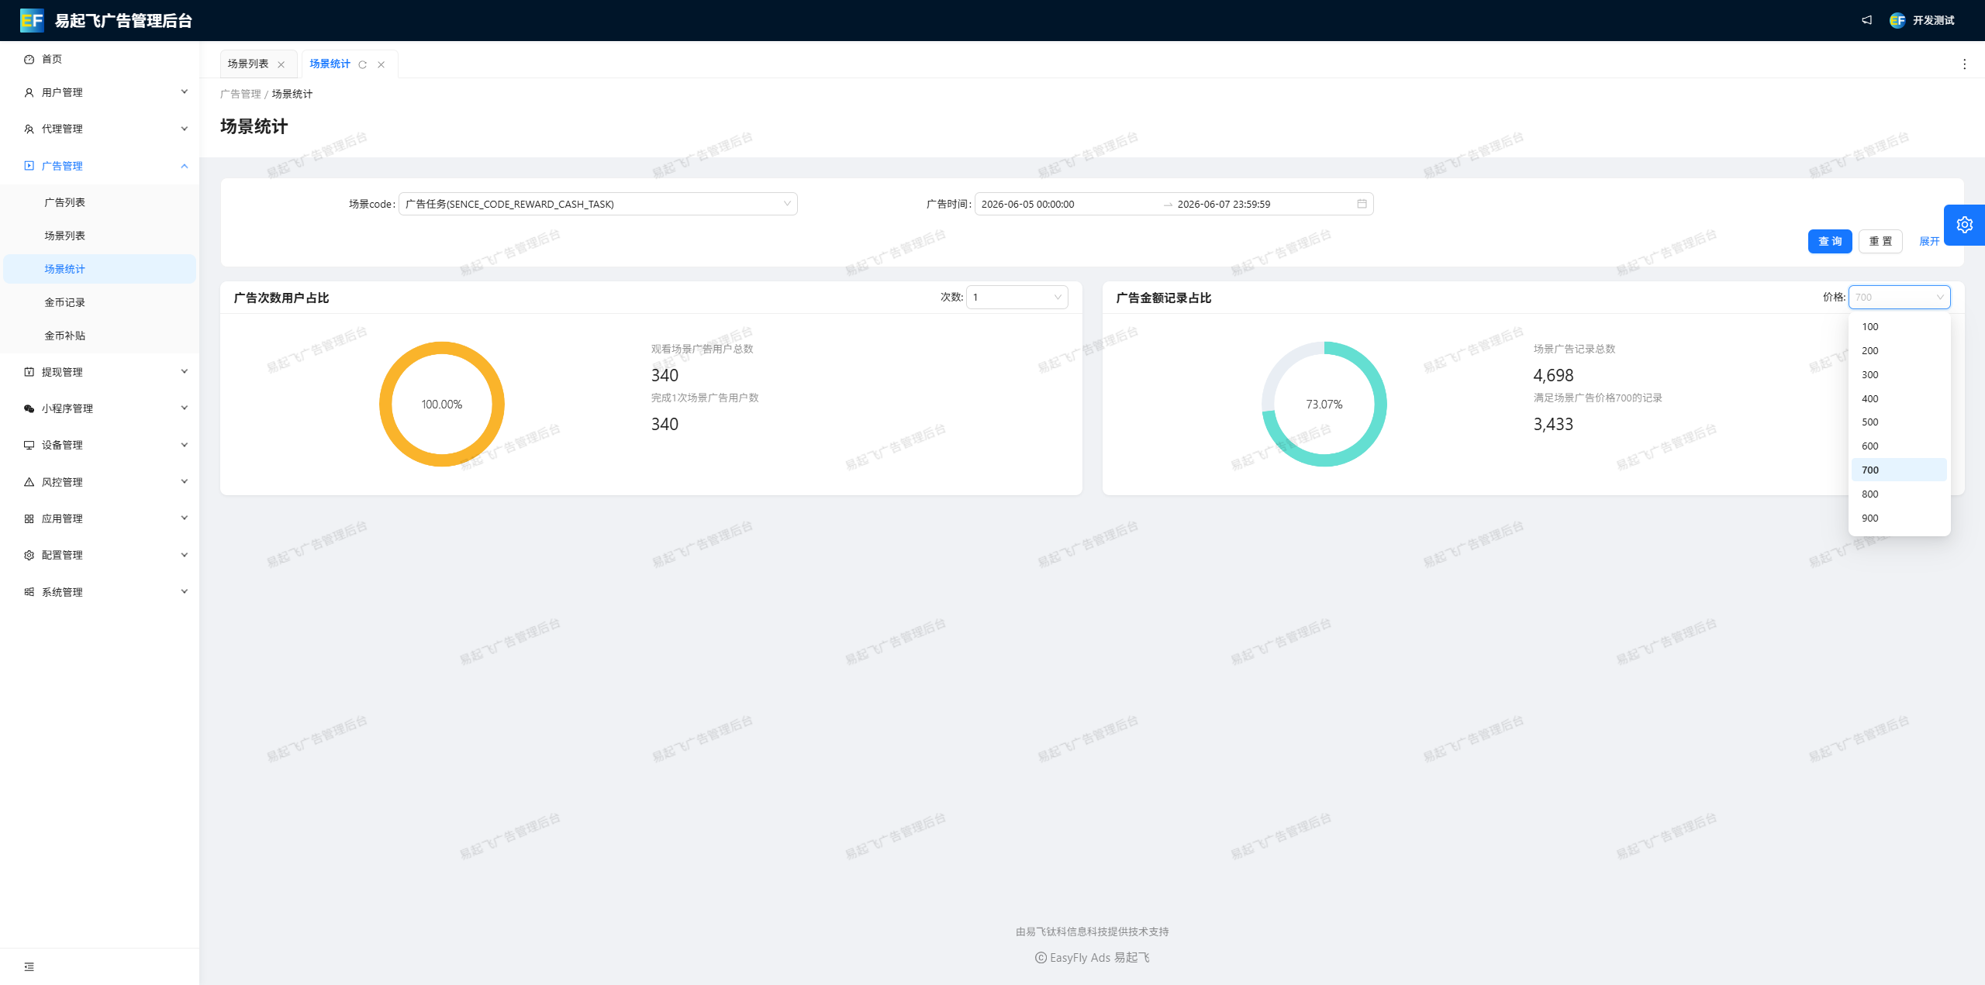Screen dimensions: 1985x985
Task: Select 场景统计 in the sidebar
Action: tap(99, 269)
